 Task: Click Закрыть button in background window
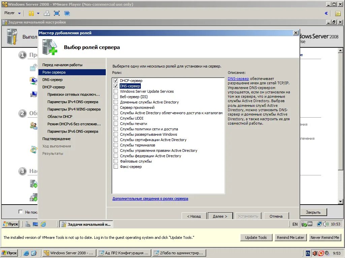tap(313, 212)
